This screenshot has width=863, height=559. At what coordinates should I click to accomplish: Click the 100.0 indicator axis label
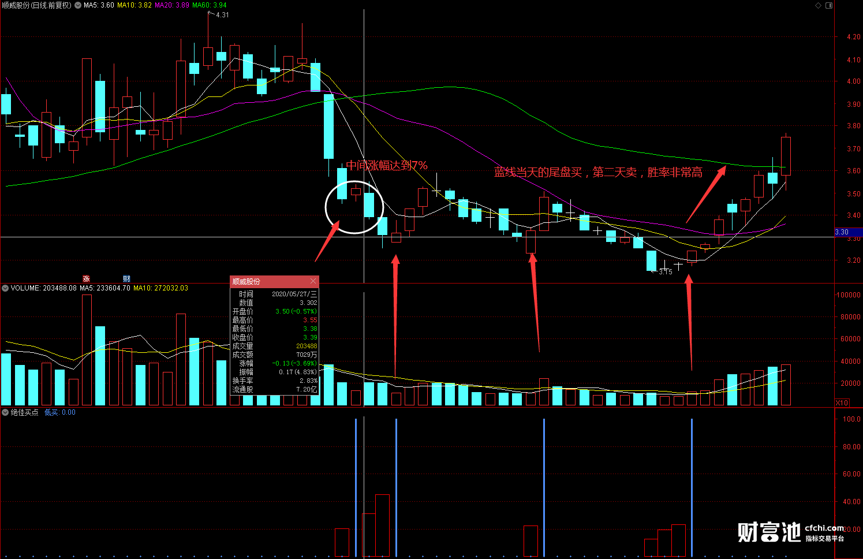(x=851, y=419)
